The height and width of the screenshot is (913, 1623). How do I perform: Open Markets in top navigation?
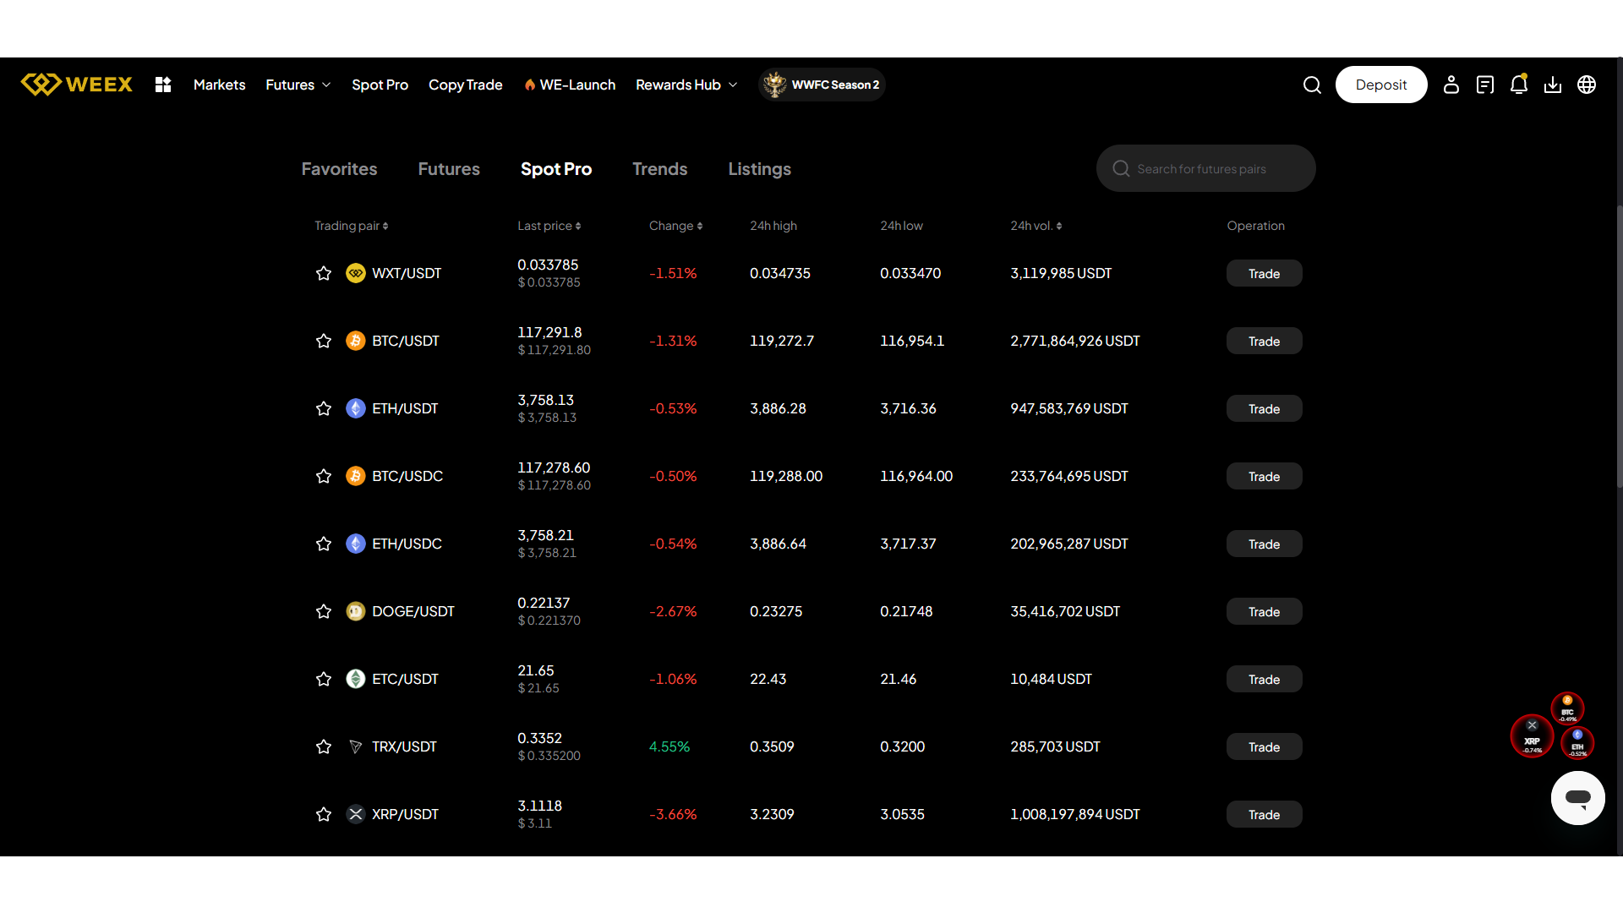pyautogui.click(x=219, y=85)
